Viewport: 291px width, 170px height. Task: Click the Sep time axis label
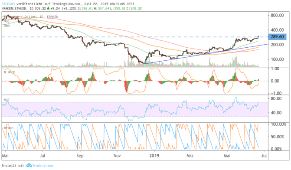pyautogui.click(x=80, y=156)
